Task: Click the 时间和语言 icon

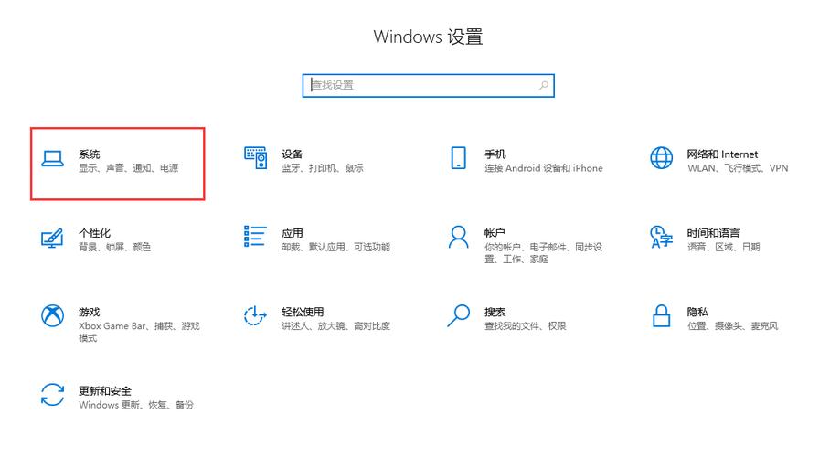Action: pos(661,238)
